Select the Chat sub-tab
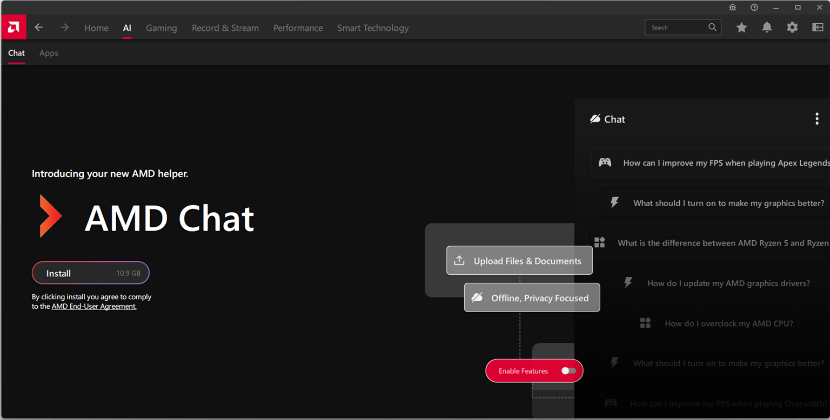The width and height of the screenshot is (830, 420). click(16, 53)
